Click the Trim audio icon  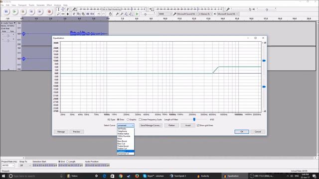click(88, 14)
